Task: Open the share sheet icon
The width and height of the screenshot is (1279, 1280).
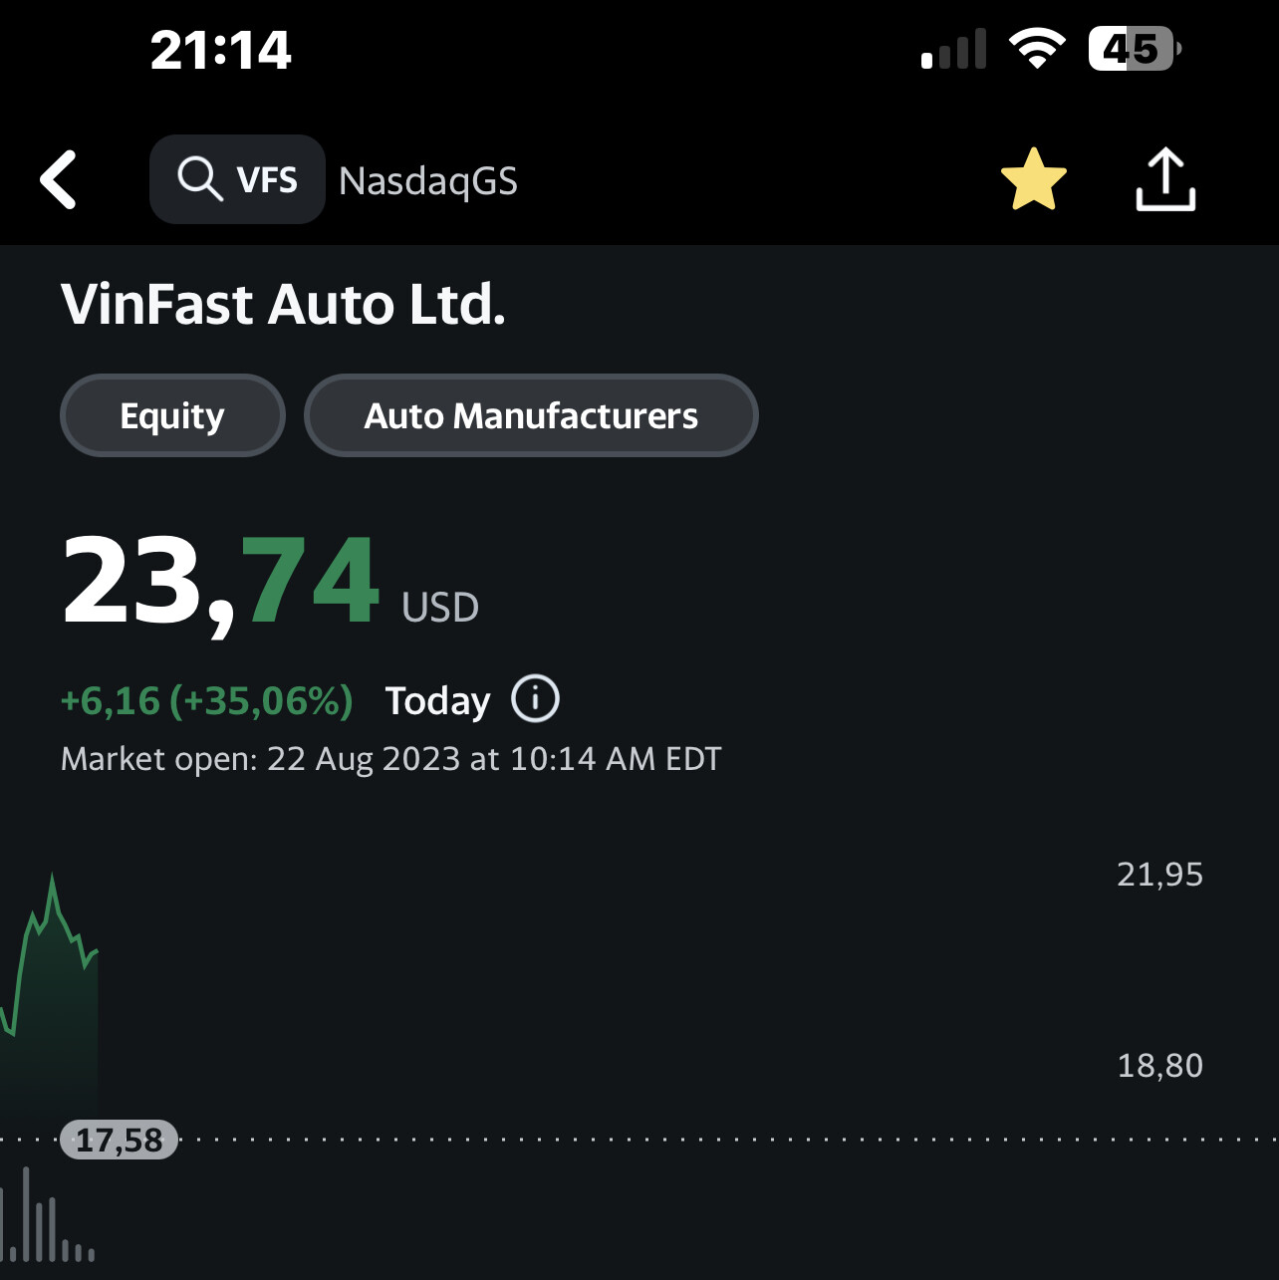Action: (1165, 179)
